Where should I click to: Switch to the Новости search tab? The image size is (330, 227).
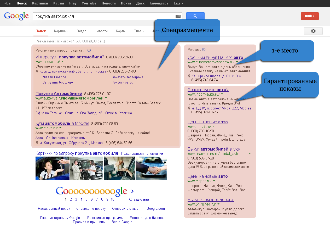(x=101, y=31)
